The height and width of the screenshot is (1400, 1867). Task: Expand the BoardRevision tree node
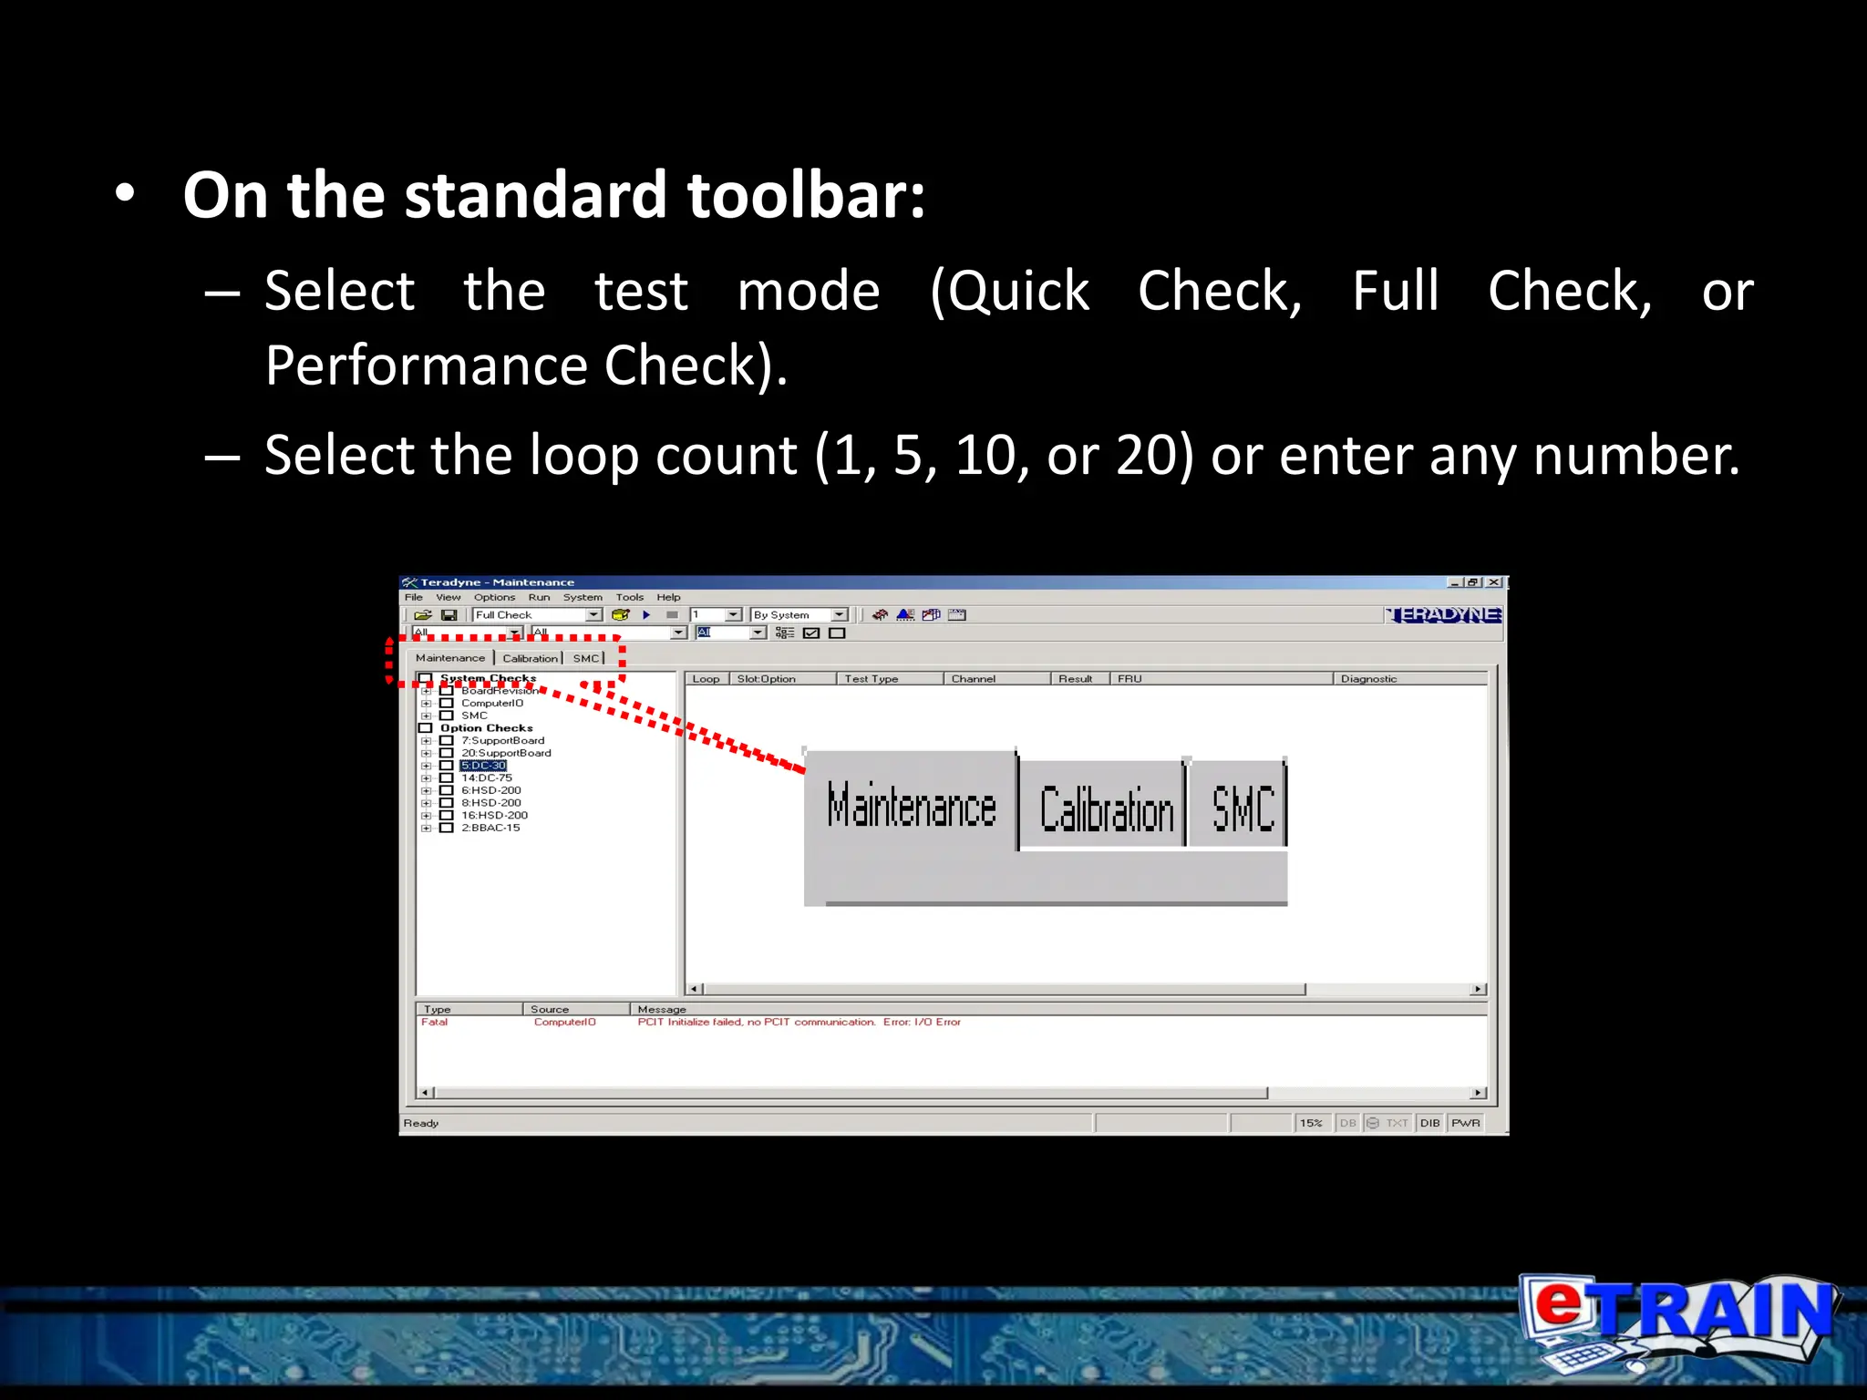coord(426,691)
